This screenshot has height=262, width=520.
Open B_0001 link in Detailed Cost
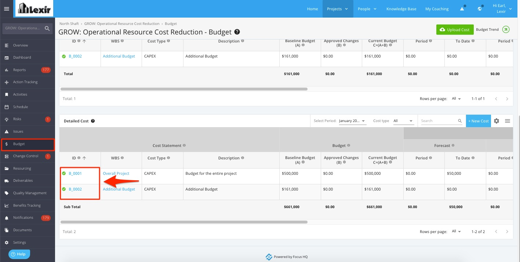click(75, 173)
